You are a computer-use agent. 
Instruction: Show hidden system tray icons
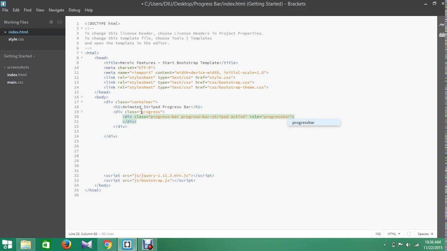point(385,245)
